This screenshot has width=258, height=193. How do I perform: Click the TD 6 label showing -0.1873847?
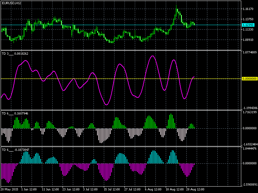click(x=15, y=150)
